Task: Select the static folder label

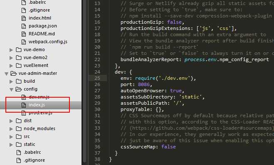Action: [x=30, y=144]
